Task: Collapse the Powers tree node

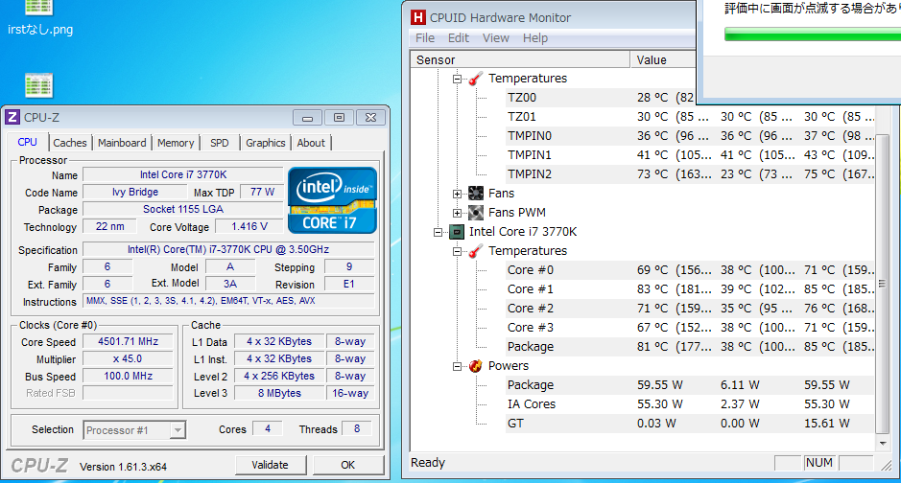Action: (457, 366)
